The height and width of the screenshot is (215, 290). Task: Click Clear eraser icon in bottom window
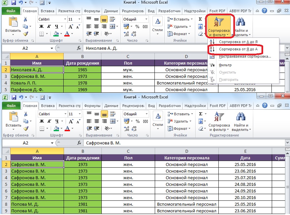click(201, 129)
